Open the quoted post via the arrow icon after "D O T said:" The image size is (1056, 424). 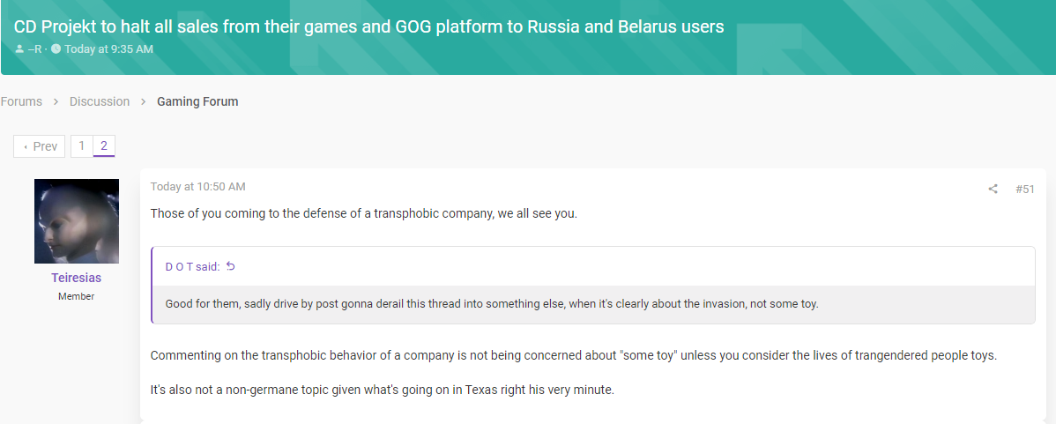point(231,266)
